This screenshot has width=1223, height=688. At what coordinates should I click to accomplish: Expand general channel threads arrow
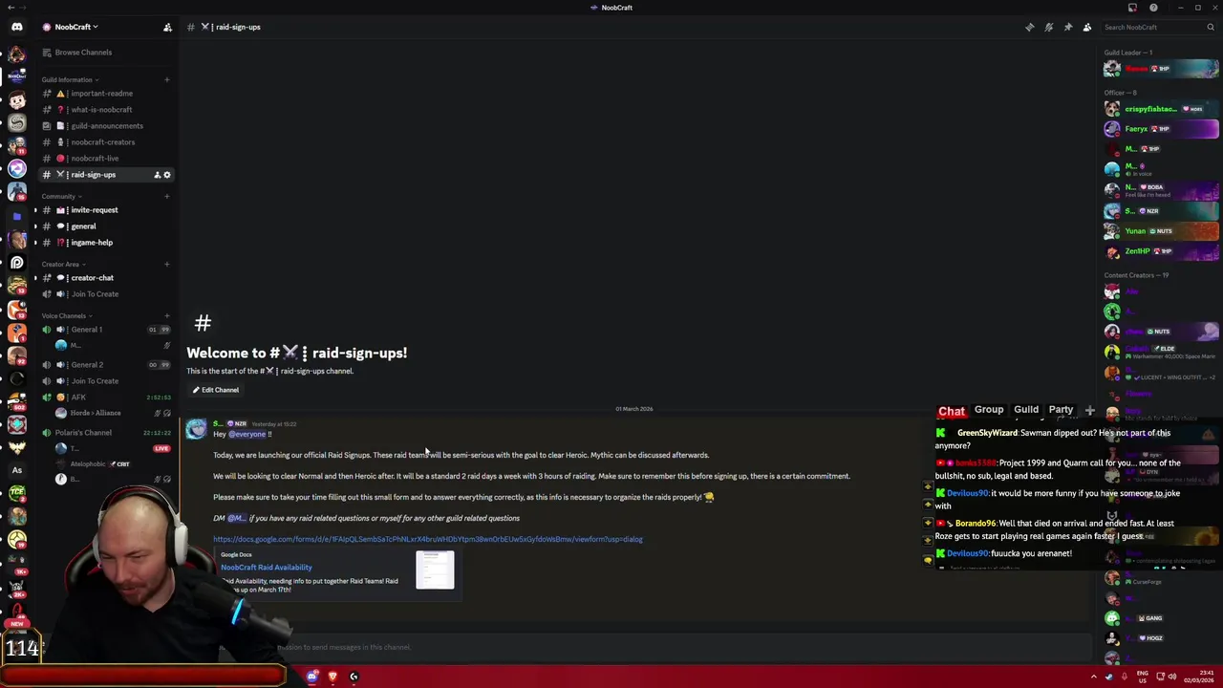35,226
